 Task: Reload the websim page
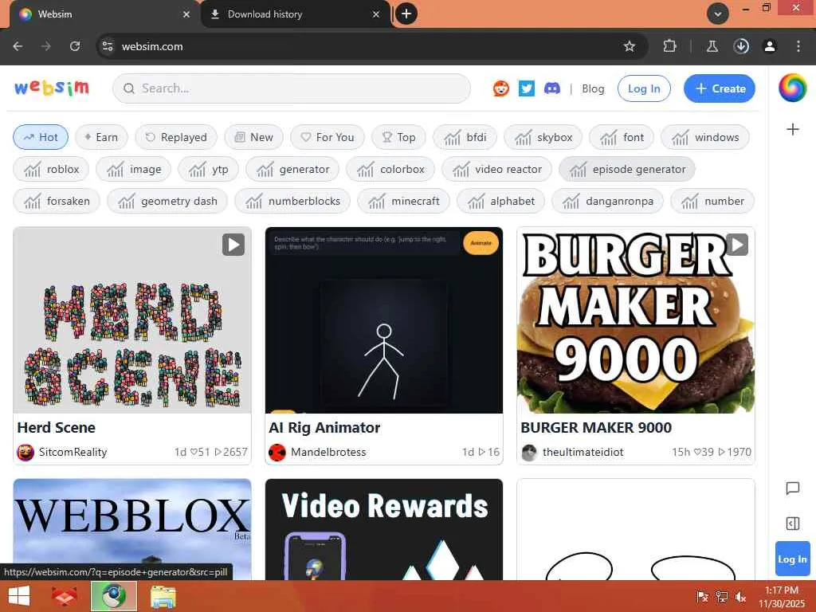point(75,46)
